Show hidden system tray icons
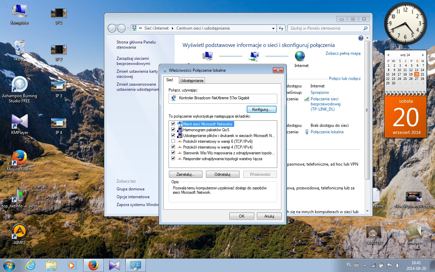Viewport: 435px width, 272px height. (365, 265)
